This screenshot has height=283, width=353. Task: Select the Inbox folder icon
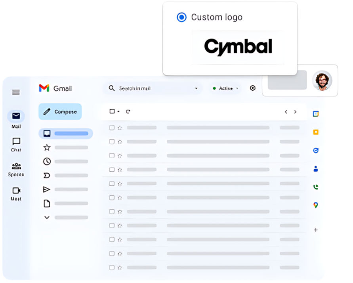pos(47,133)
